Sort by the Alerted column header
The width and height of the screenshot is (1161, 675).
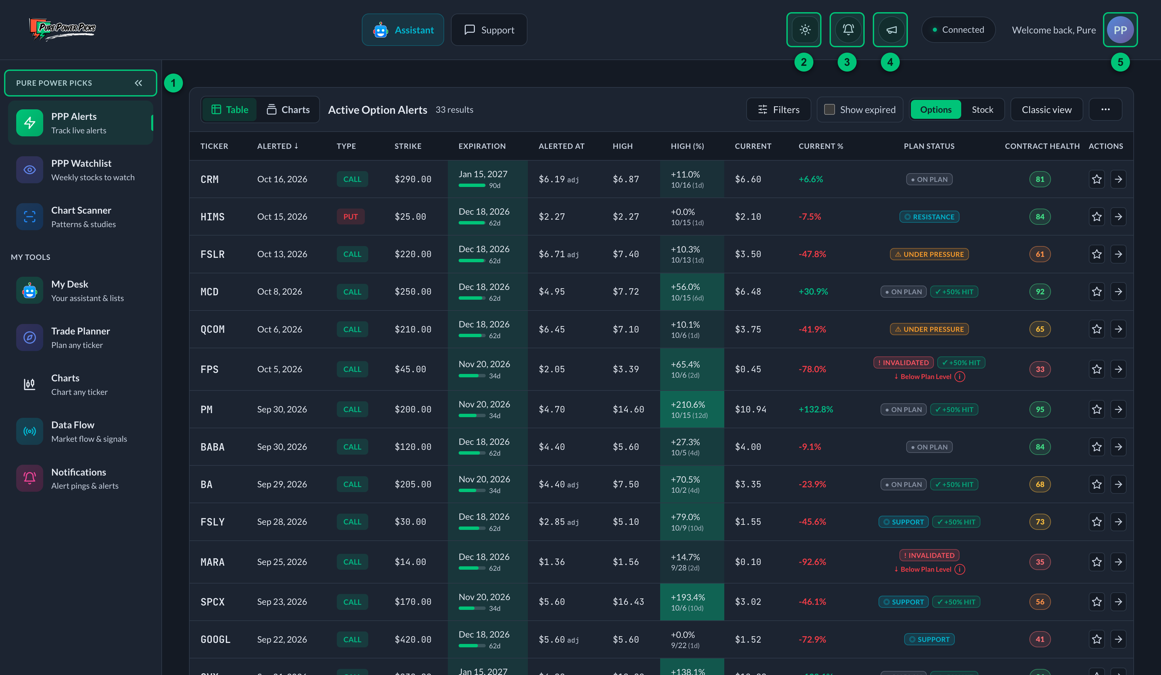tap(278, 146)
